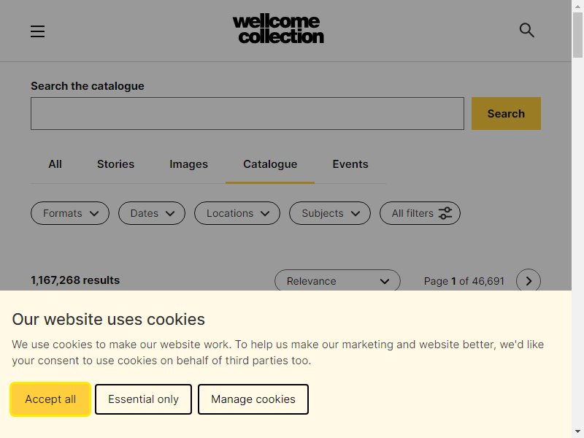Switch to the Stories tab
The width and height of the screenshot is (584, 438).
point(115,164)
